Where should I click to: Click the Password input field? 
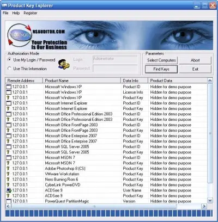click(115, 69)
